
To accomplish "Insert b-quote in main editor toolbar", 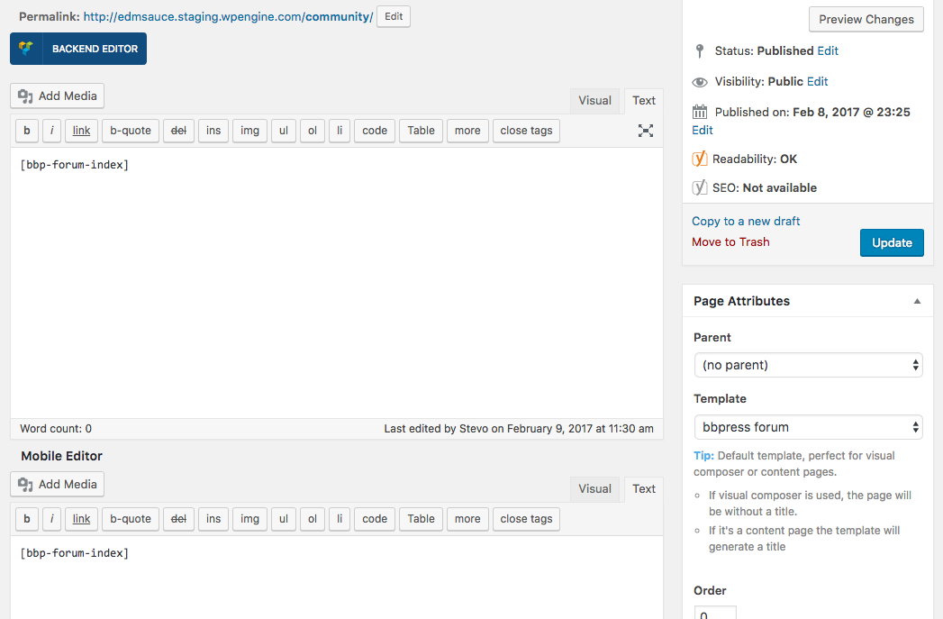I will click(x=131, y=131).
